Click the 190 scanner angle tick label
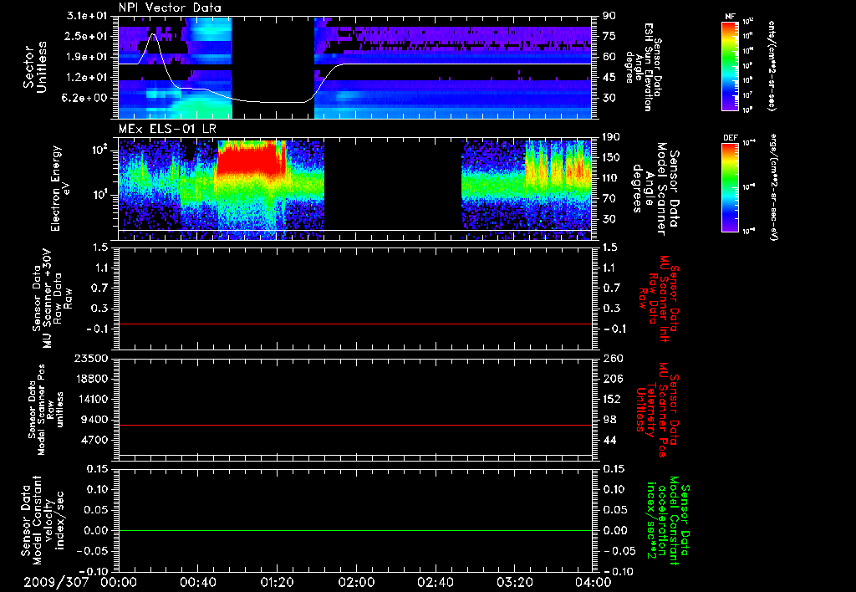Screen dimensions: 856x592 pyautogui.click(x=611, y=137)
